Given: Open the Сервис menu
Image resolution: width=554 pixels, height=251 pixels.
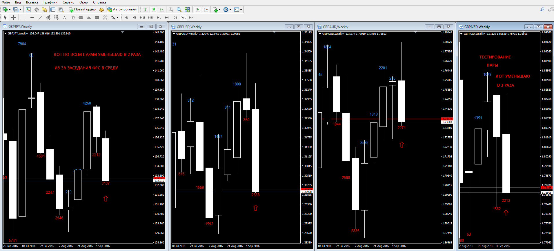Looking at the screenshot, I should pyautogui.click(x=68, y=2).
